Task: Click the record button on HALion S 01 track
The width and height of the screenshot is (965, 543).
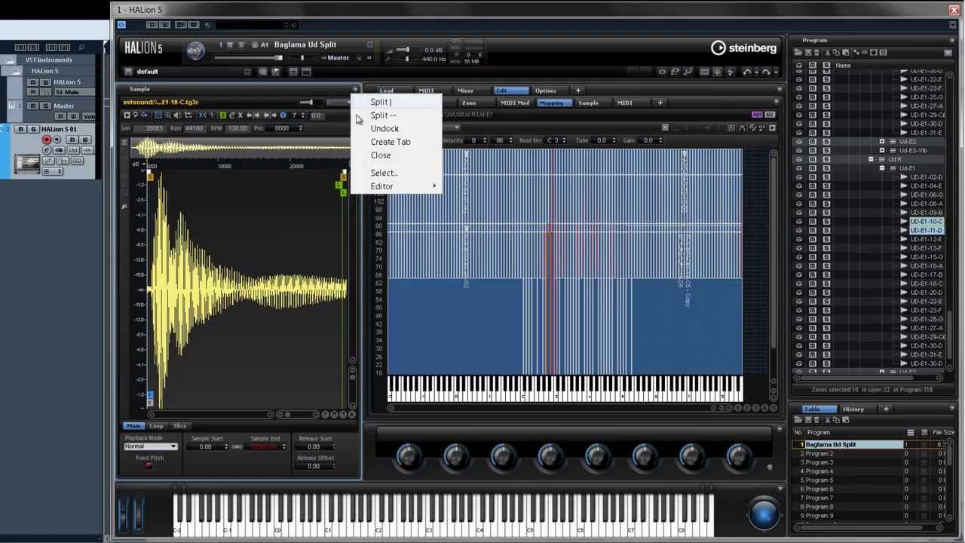Action: [47, 140]
